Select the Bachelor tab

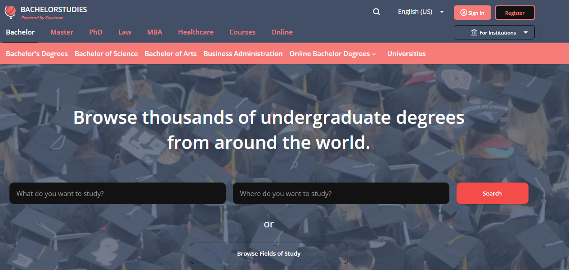pos(20,32)
